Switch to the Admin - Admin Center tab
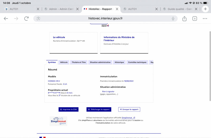Screen dimensions: 211x138 coord(59,9)
